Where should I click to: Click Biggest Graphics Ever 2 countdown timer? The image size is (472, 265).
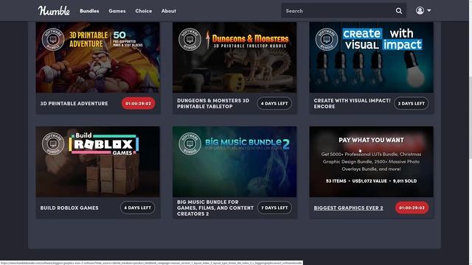[412, 208]
